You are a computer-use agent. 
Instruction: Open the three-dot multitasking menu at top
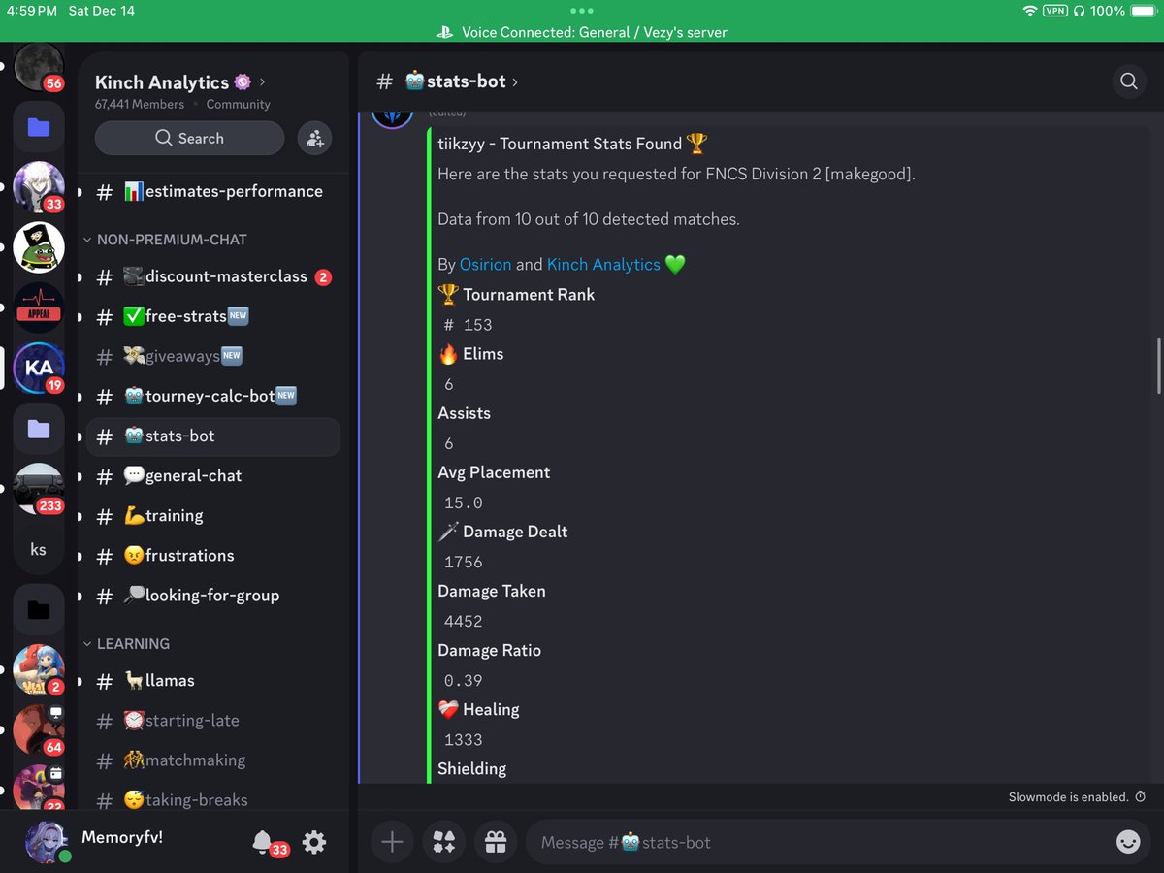[582, 12]
